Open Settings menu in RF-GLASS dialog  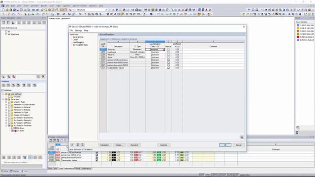(x=78, y=30)
